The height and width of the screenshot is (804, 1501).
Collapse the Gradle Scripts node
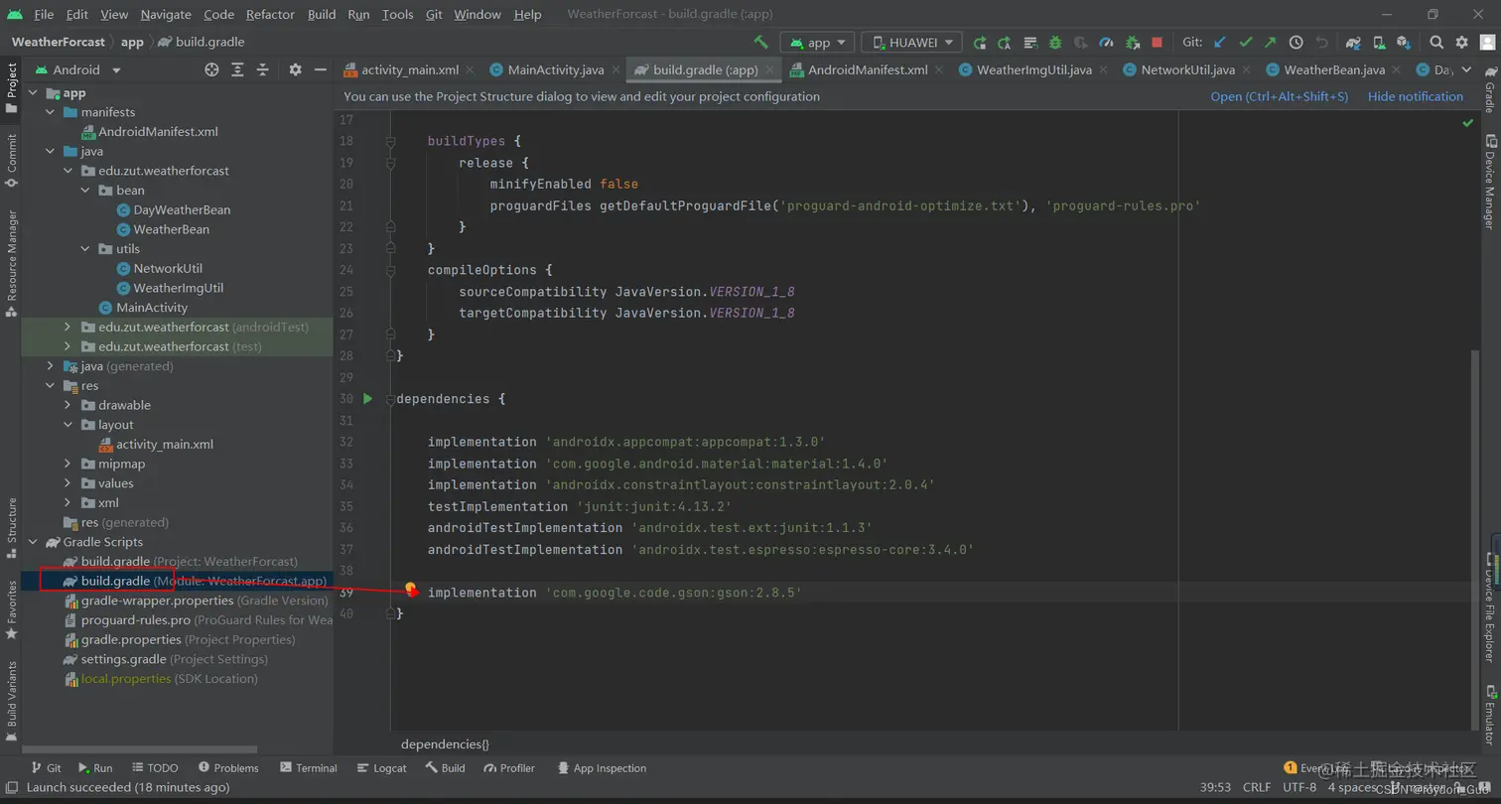point(33,542)
